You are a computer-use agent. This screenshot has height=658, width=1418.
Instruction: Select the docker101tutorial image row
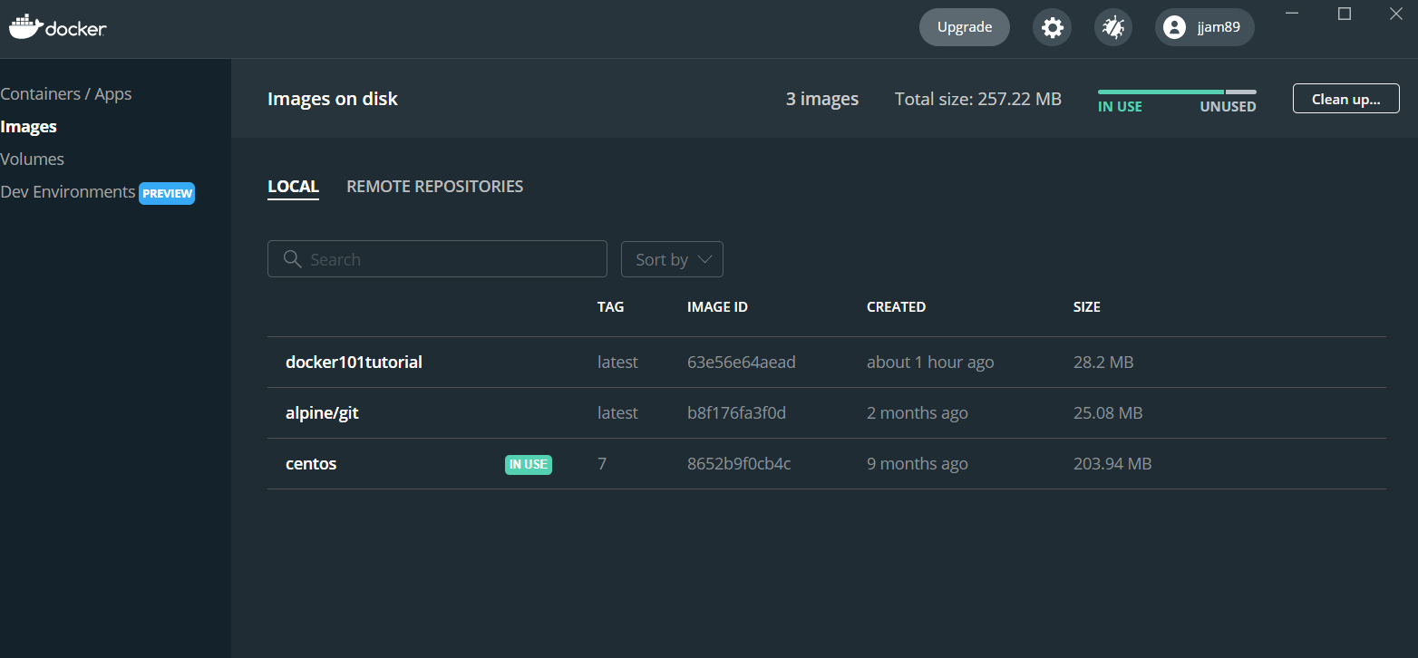tap(827, 363)
